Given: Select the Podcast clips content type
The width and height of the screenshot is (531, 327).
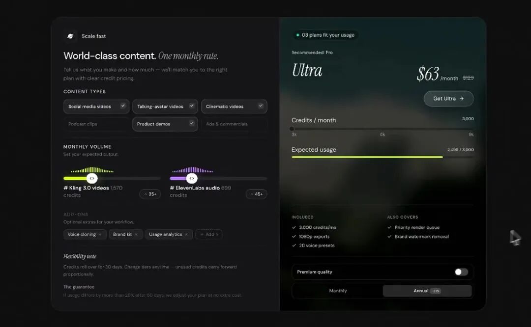Looking at the screenshot, I should tap(96, 124).
